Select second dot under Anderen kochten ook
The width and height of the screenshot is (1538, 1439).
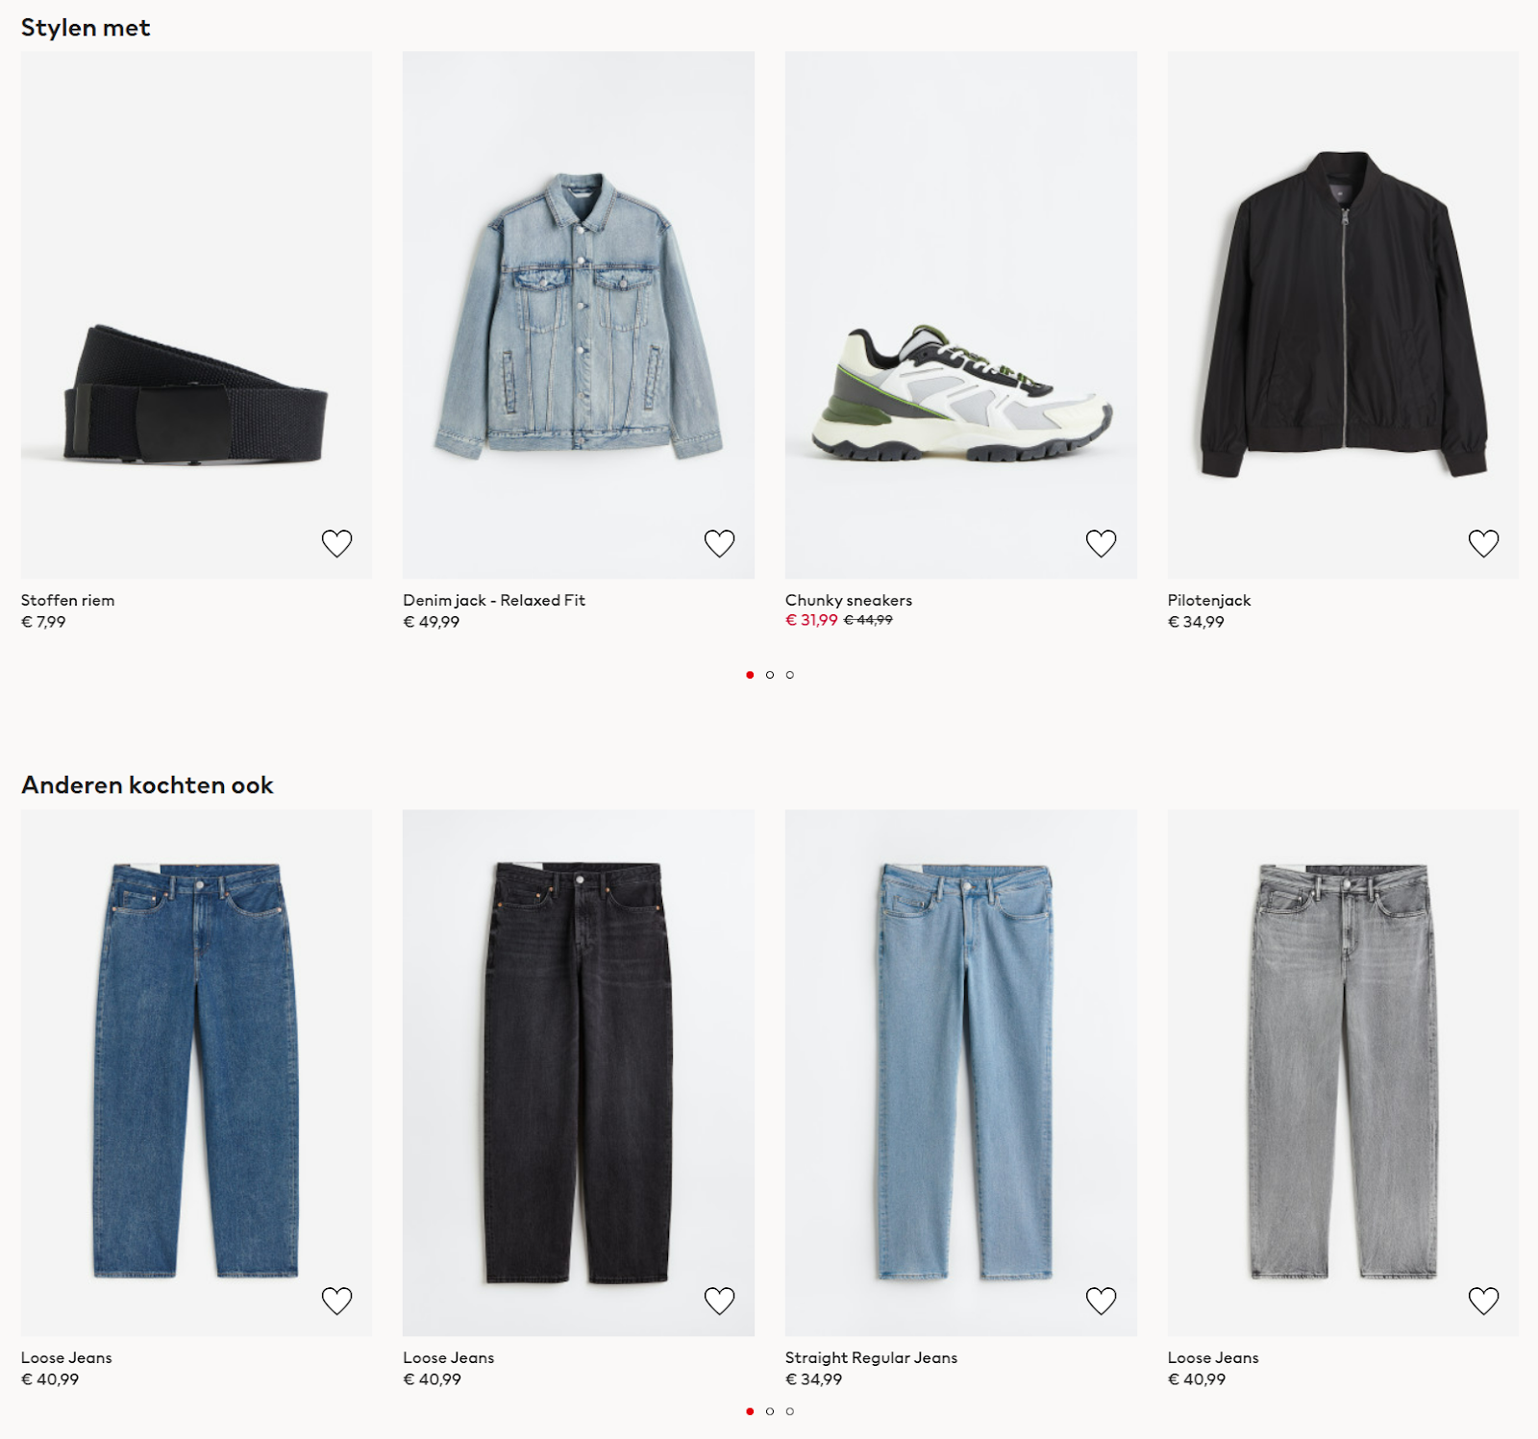770,1411
